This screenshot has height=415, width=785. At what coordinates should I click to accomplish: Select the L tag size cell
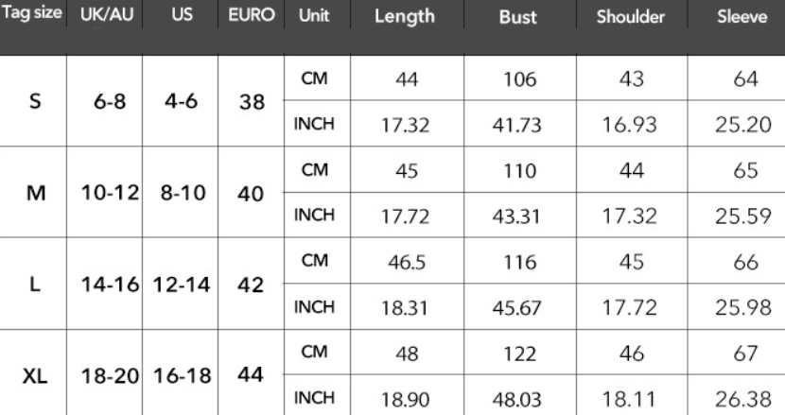pos(35,285)
